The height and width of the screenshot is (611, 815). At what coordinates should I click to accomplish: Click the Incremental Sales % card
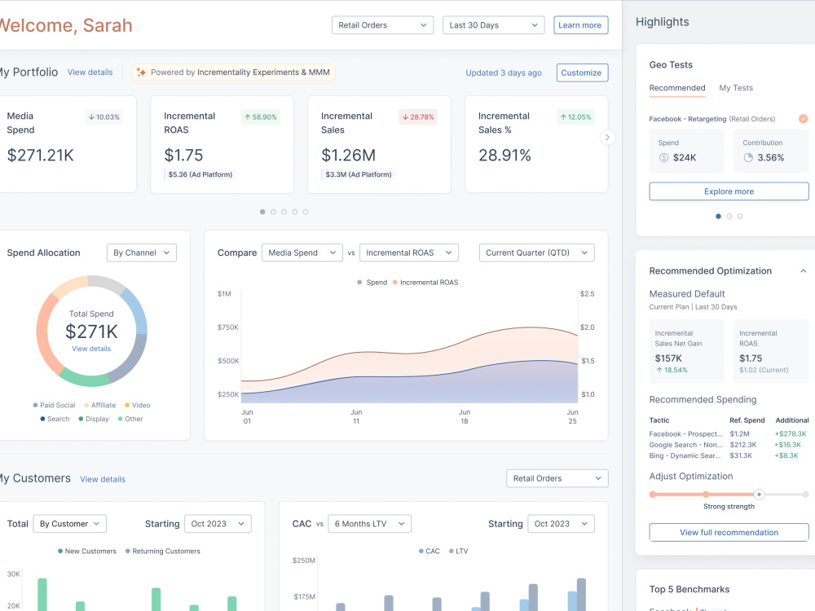536,144
